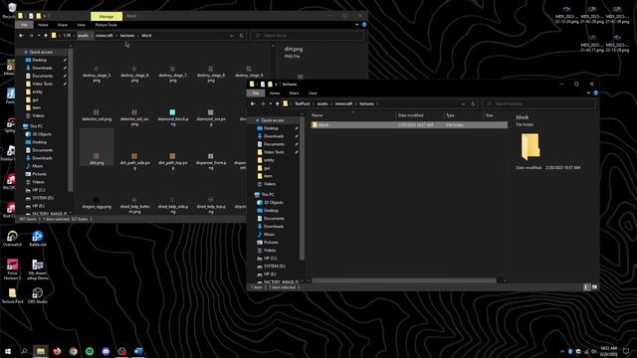Select diamond_ore.png file icon
Image resolution: width=637 pixels, height=358 pixels.
pyautogui.click(x=210, y=112)
